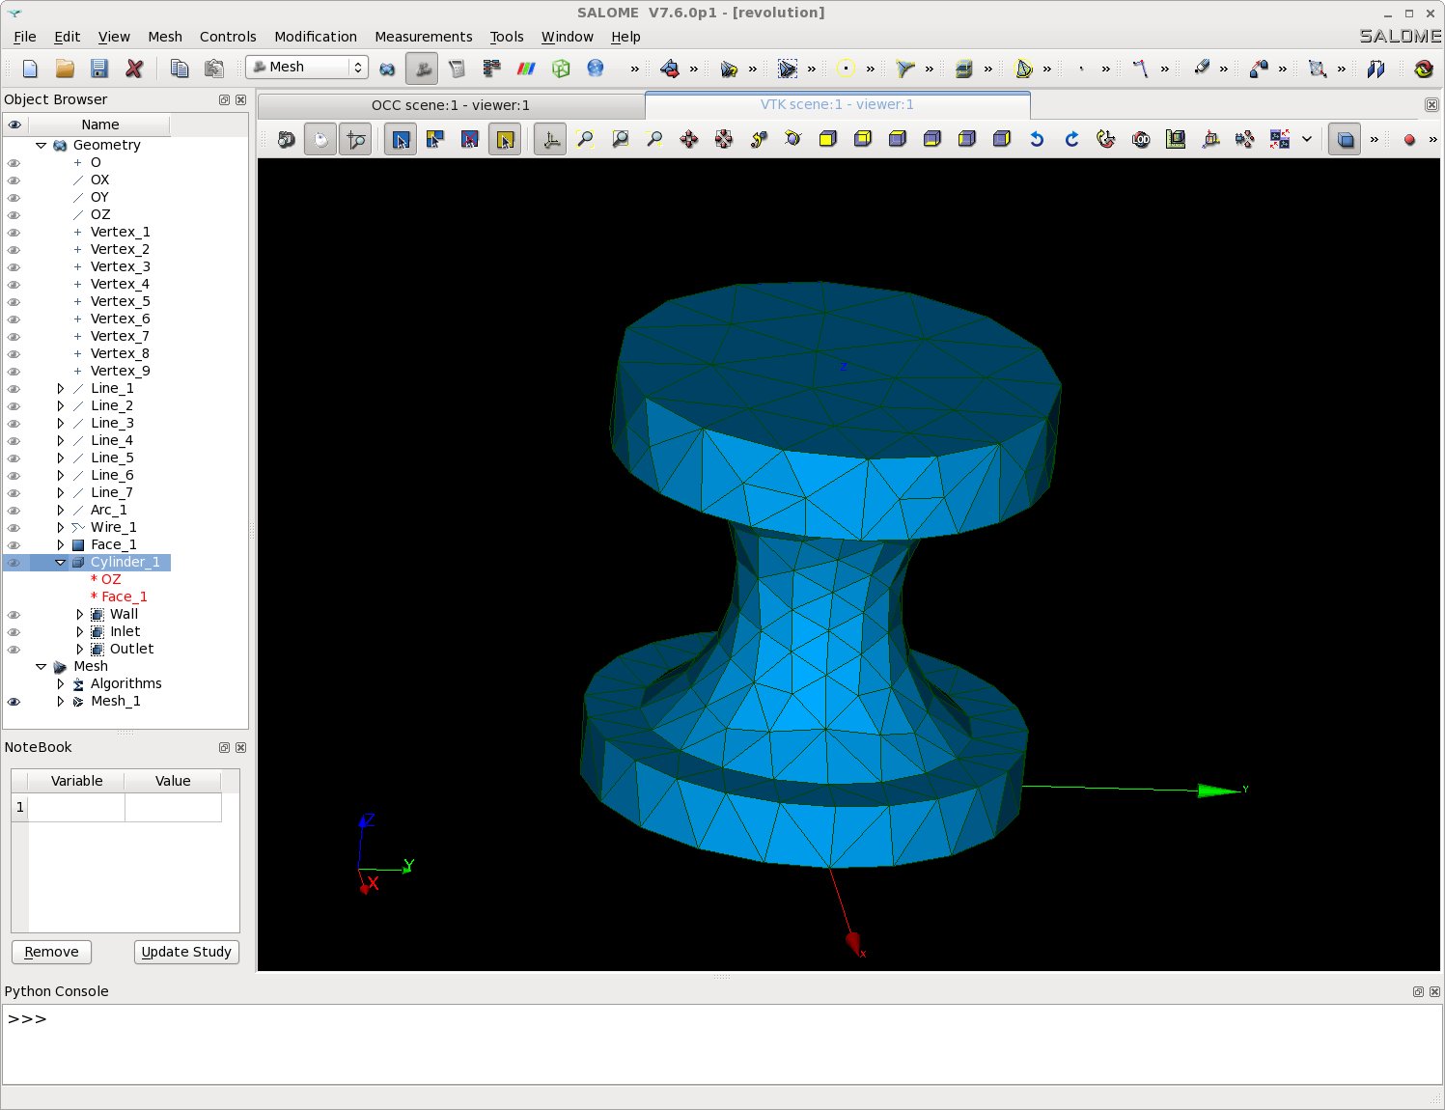Click the New document icon
Viewport: 1445px width, 1110px height.
tap(30, 69)
